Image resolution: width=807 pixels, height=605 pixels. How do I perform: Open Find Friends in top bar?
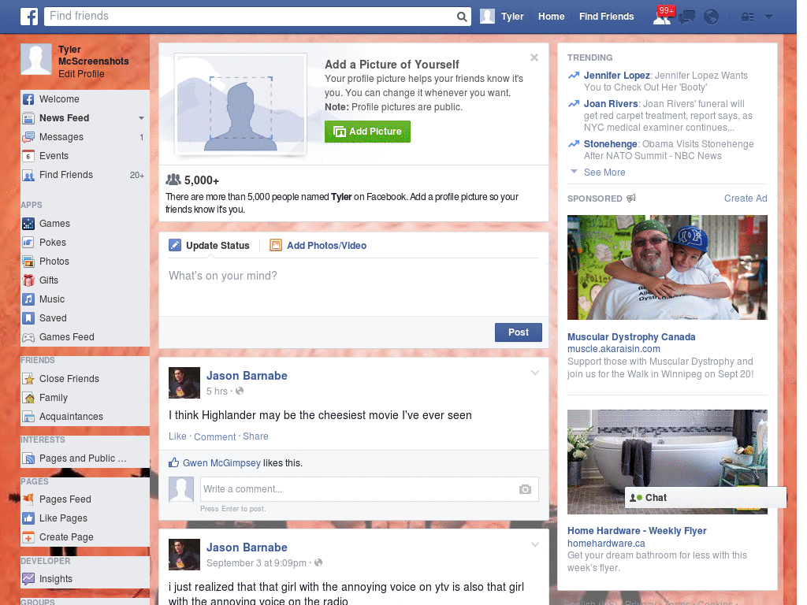click(x=606, y=17)
